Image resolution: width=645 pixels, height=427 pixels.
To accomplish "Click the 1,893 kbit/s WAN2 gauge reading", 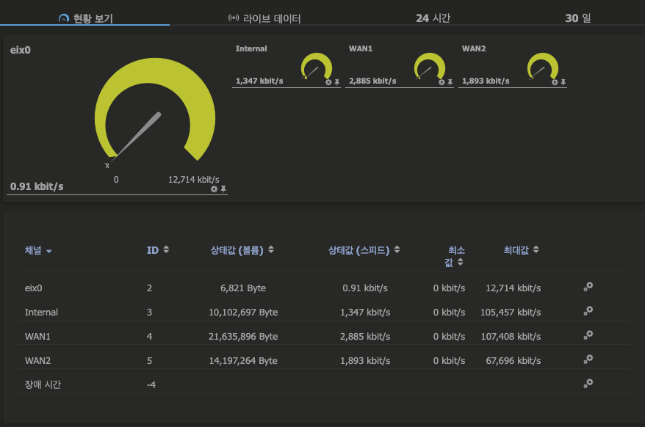I will [486, 81].
